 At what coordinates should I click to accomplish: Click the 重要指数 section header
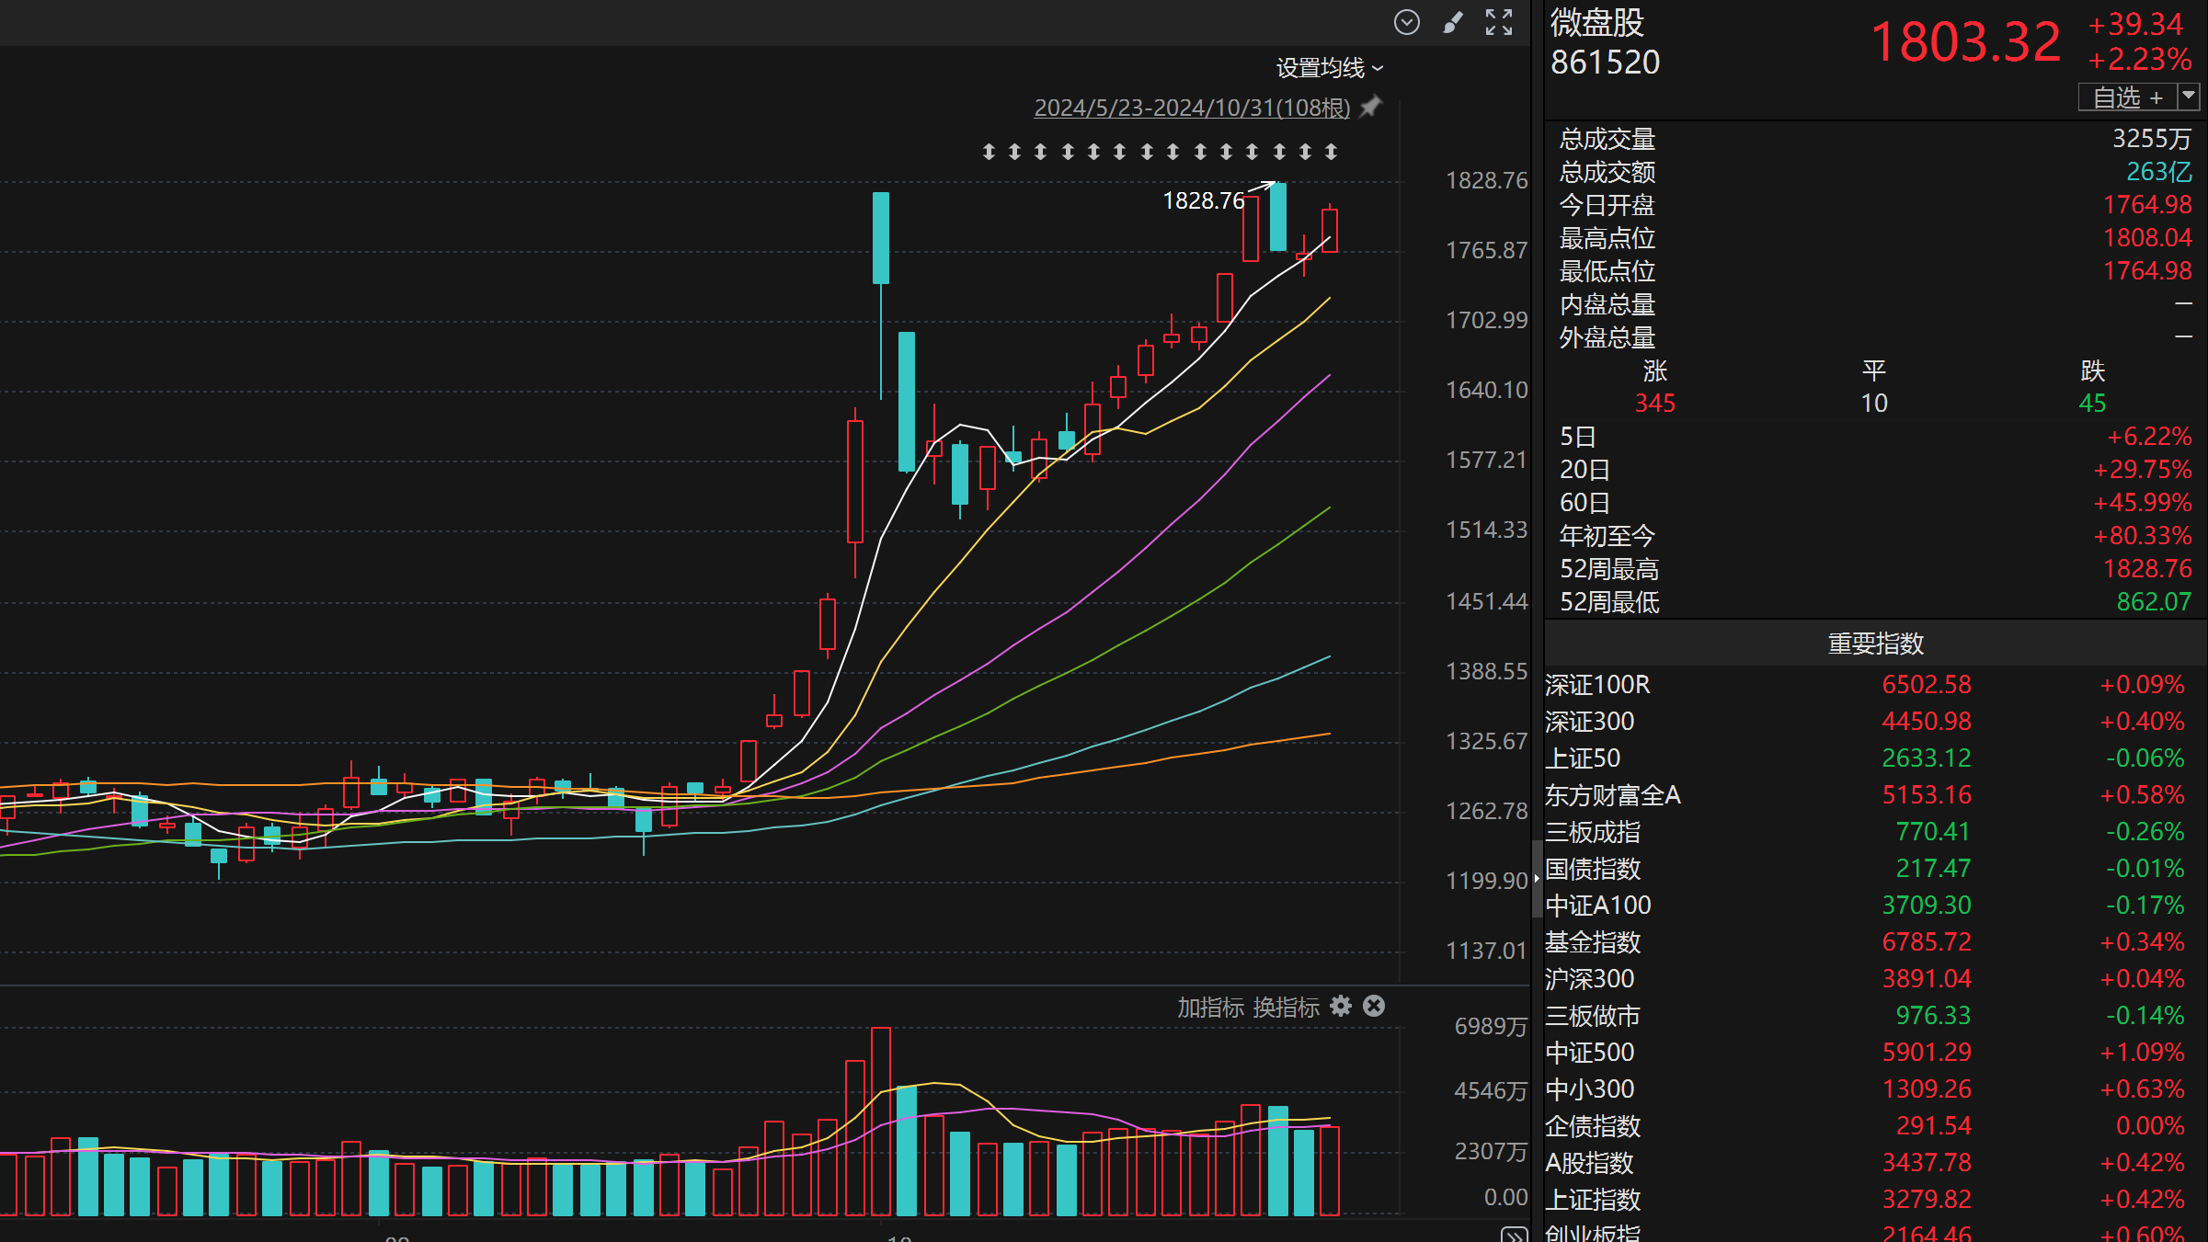click(1875, 644)
